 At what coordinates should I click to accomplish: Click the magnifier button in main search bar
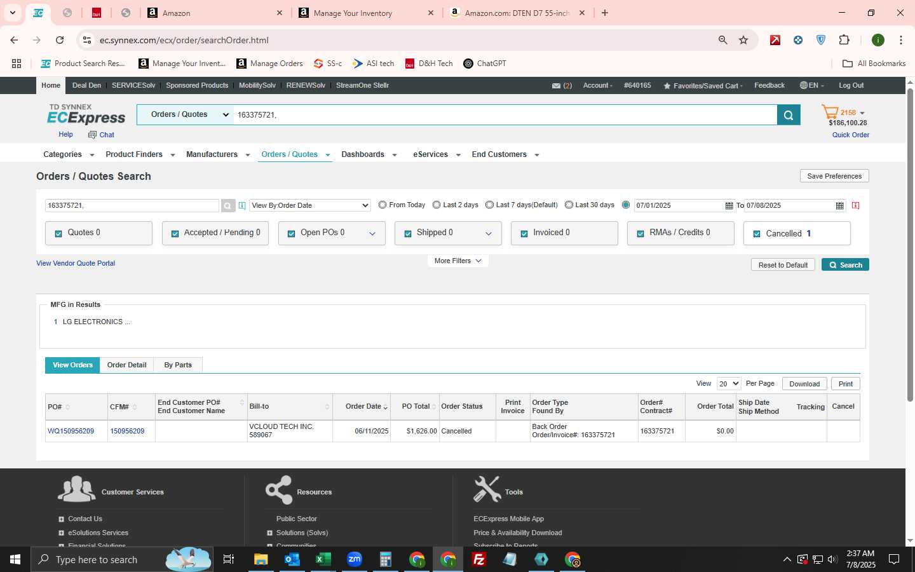click(x=789, y=115)
